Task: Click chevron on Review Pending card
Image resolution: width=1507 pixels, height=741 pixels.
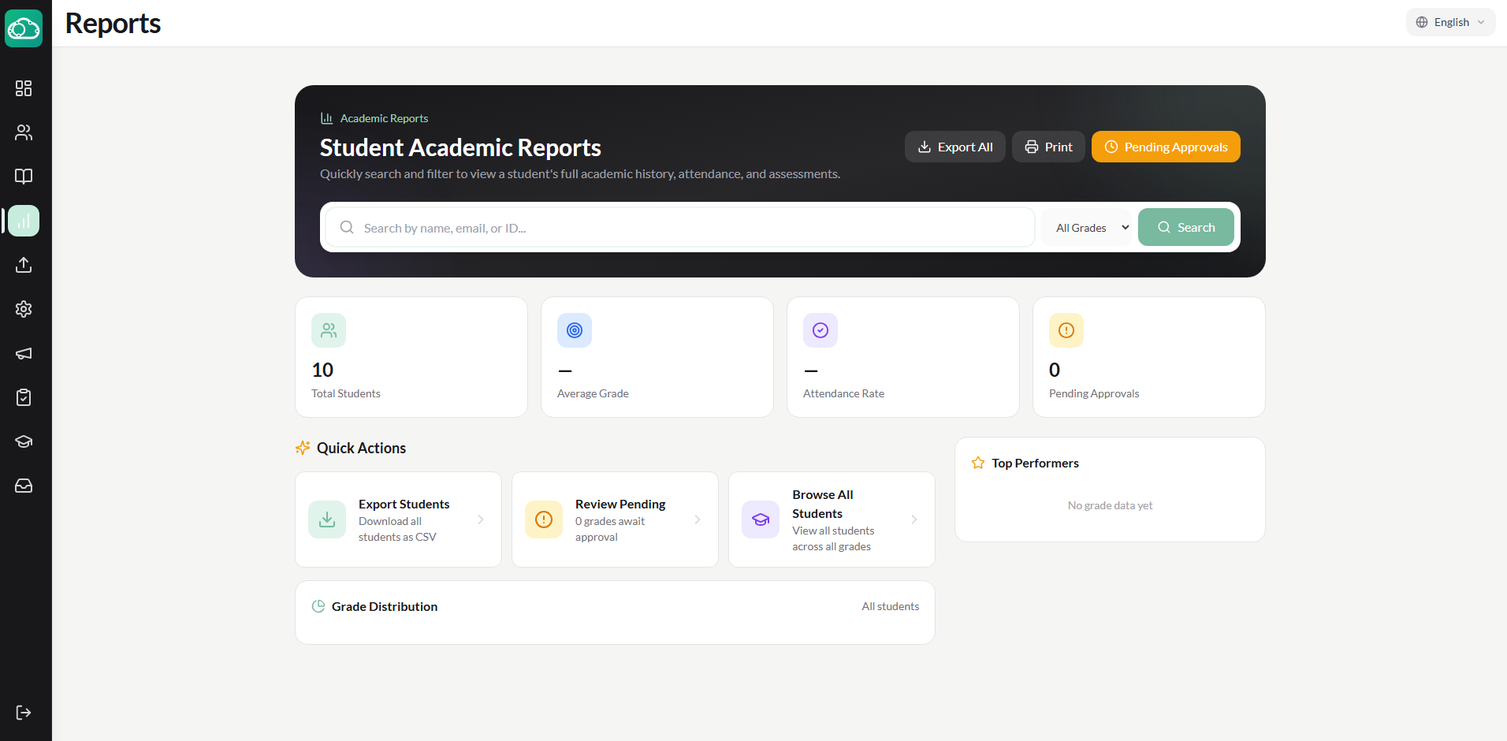Action: point(698,519)
